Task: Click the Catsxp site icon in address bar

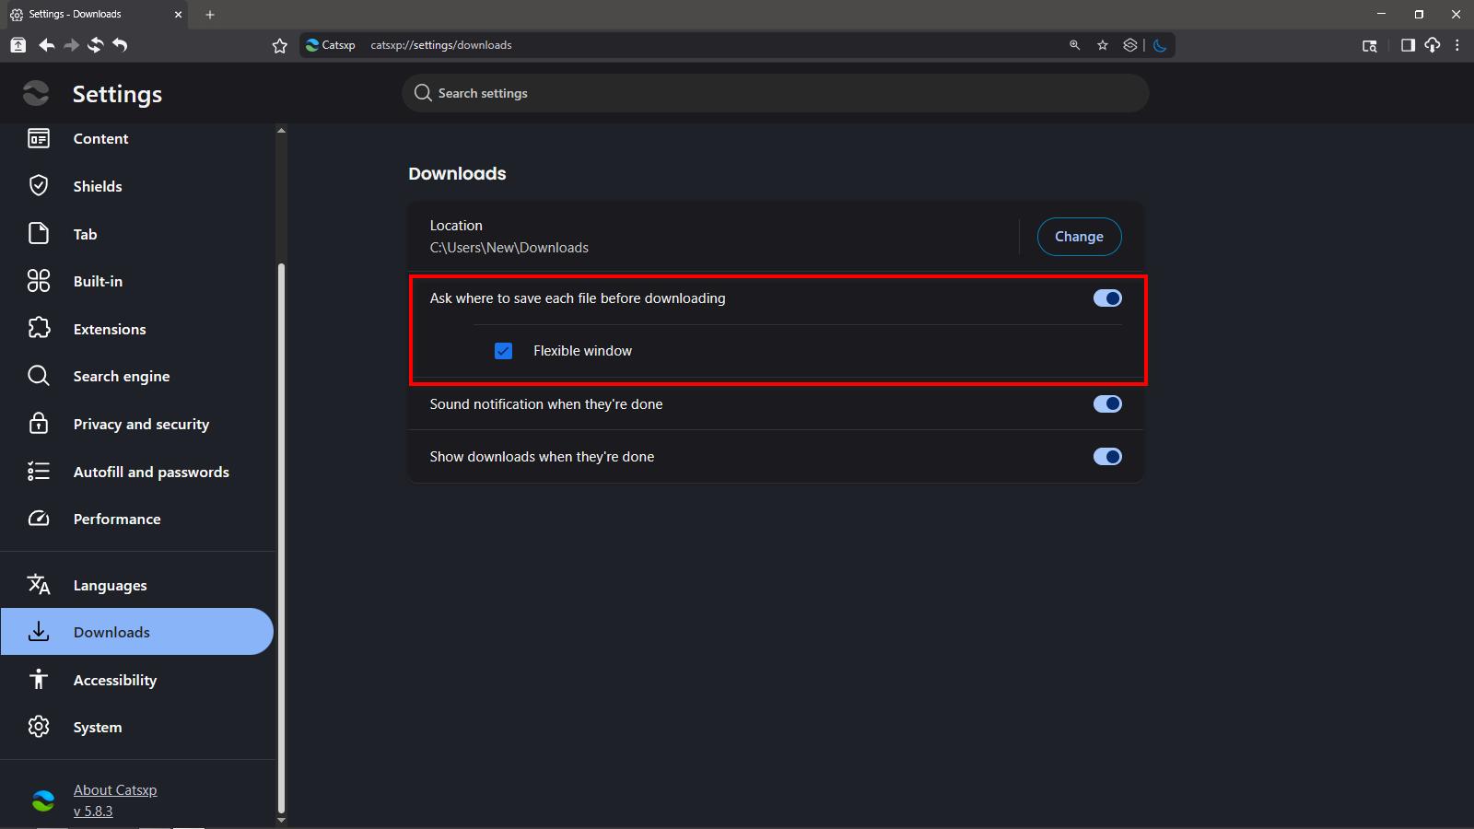Action: tap(312, 45)
